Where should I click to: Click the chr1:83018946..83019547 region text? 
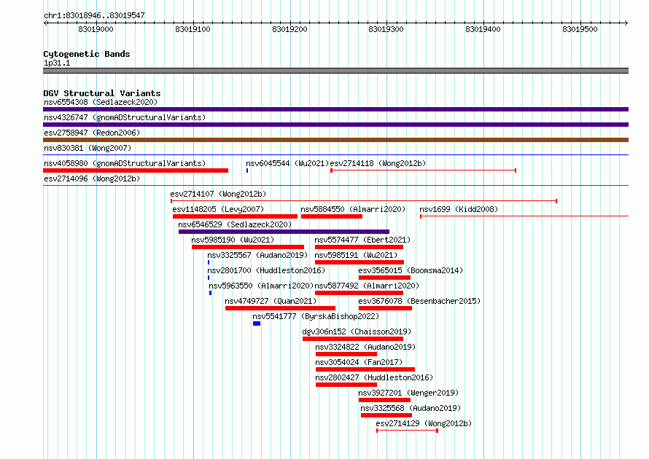pos(94,15)
